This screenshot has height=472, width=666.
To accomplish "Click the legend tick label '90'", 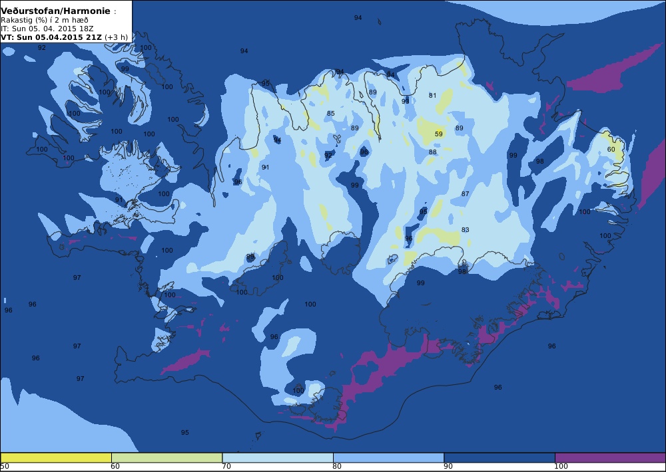I will [x=448, y=467].
